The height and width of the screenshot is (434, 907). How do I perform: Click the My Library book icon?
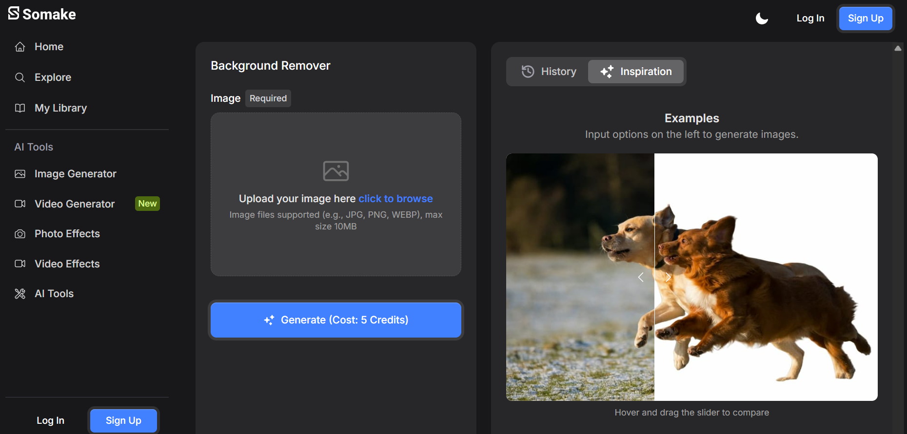point(20,108)
